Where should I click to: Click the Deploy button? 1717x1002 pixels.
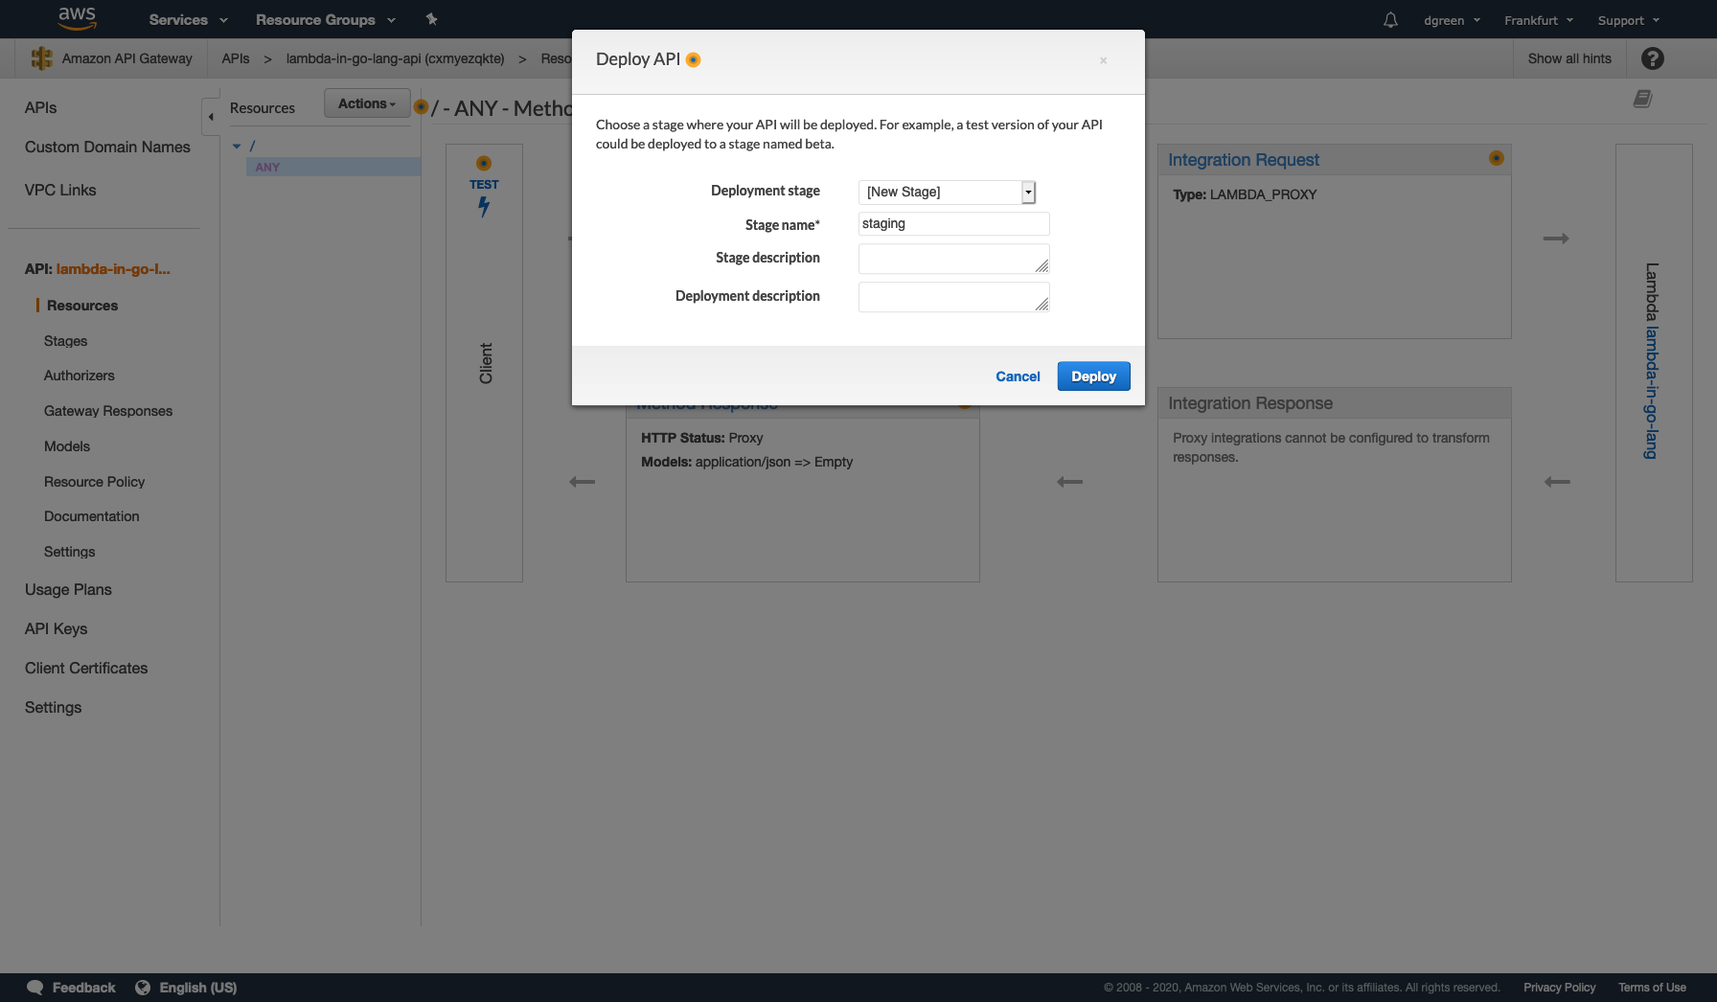click(1093, 376)
